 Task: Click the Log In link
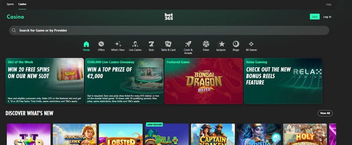pos(327,17)
